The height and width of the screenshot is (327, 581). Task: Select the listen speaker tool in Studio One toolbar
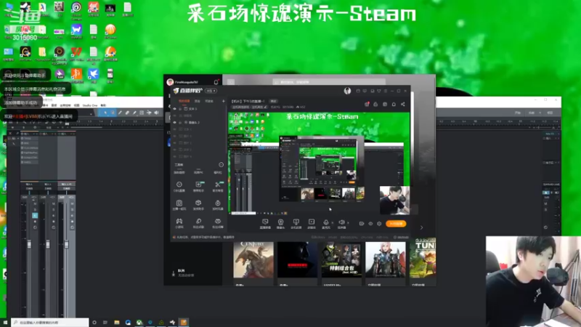tap(156, 113)
